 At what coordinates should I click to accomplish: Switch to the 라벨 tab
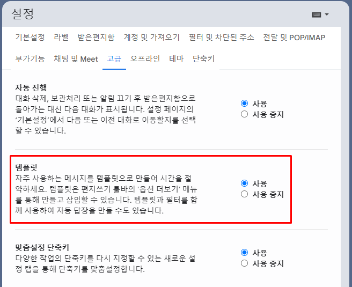pos(61,37)
